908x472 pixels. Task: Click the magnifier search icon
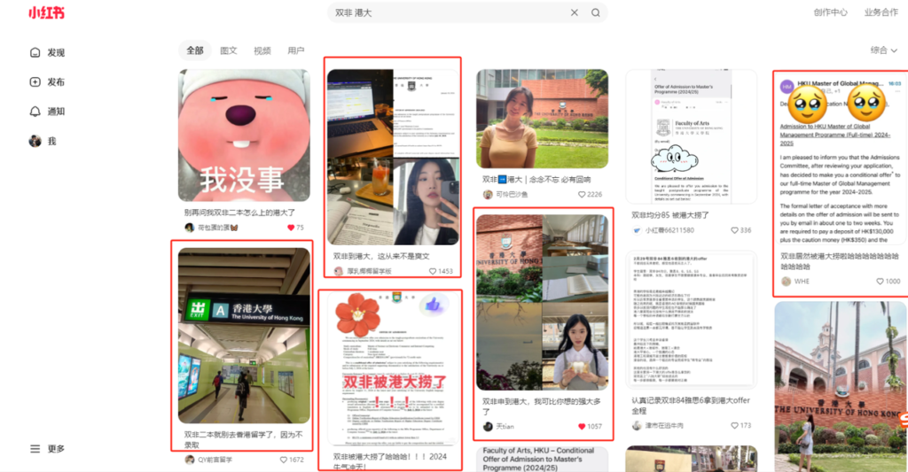pos(595,12)
